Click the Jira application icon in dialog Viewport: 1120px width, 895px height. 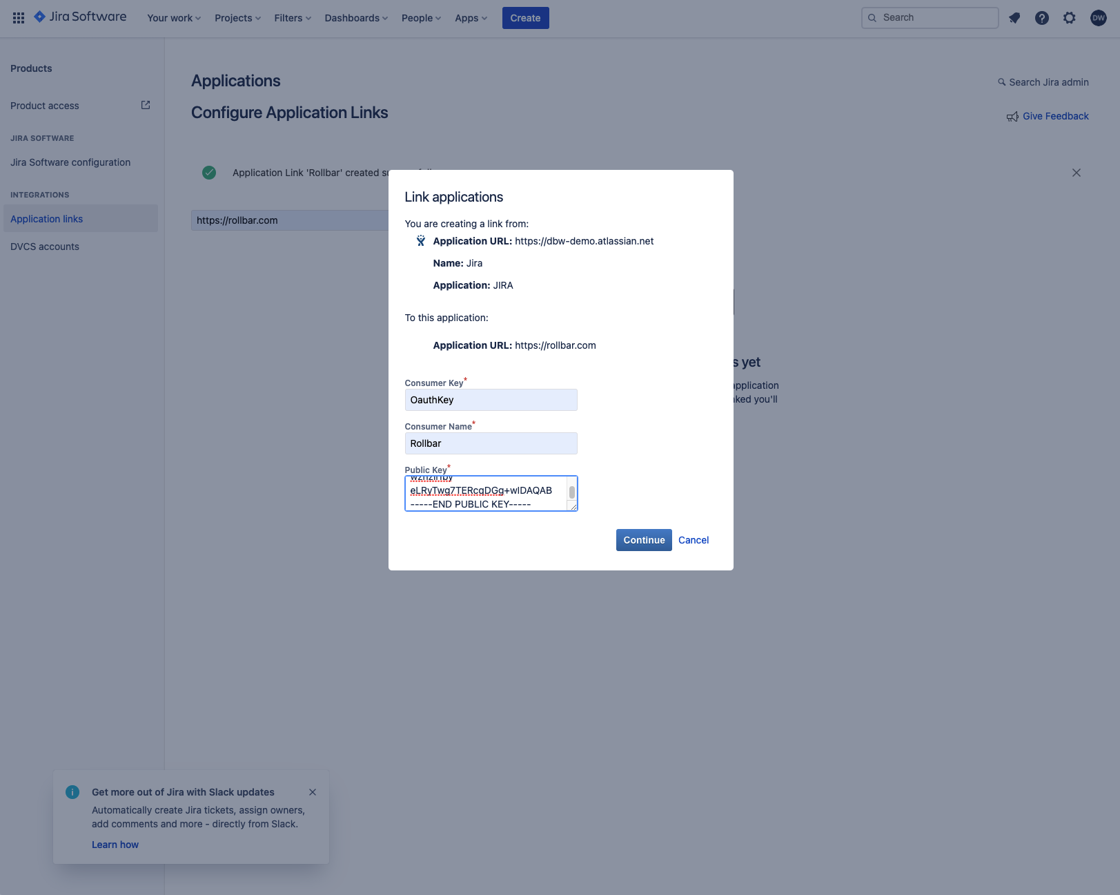click(421, 241)
